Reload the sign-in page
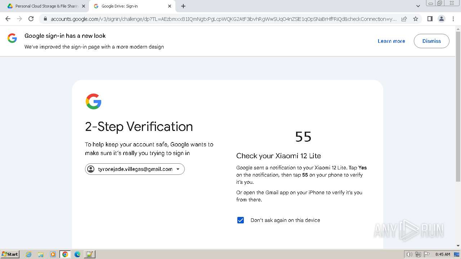461x259 pixels. [x=31, y=19]
